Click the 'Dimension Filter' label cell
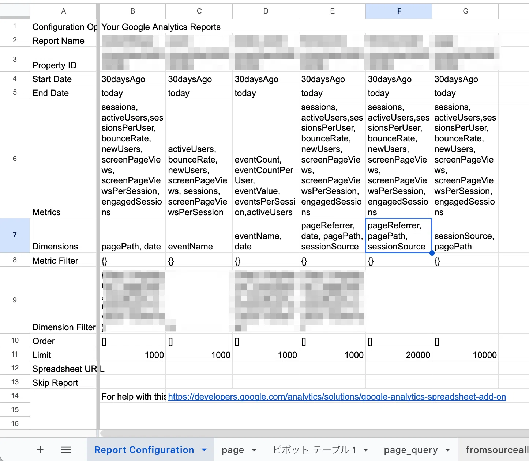 [x=64, y=300]
